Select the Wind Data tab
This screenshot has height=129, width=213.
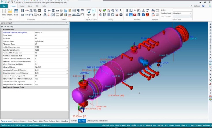(x=43, y=121)
